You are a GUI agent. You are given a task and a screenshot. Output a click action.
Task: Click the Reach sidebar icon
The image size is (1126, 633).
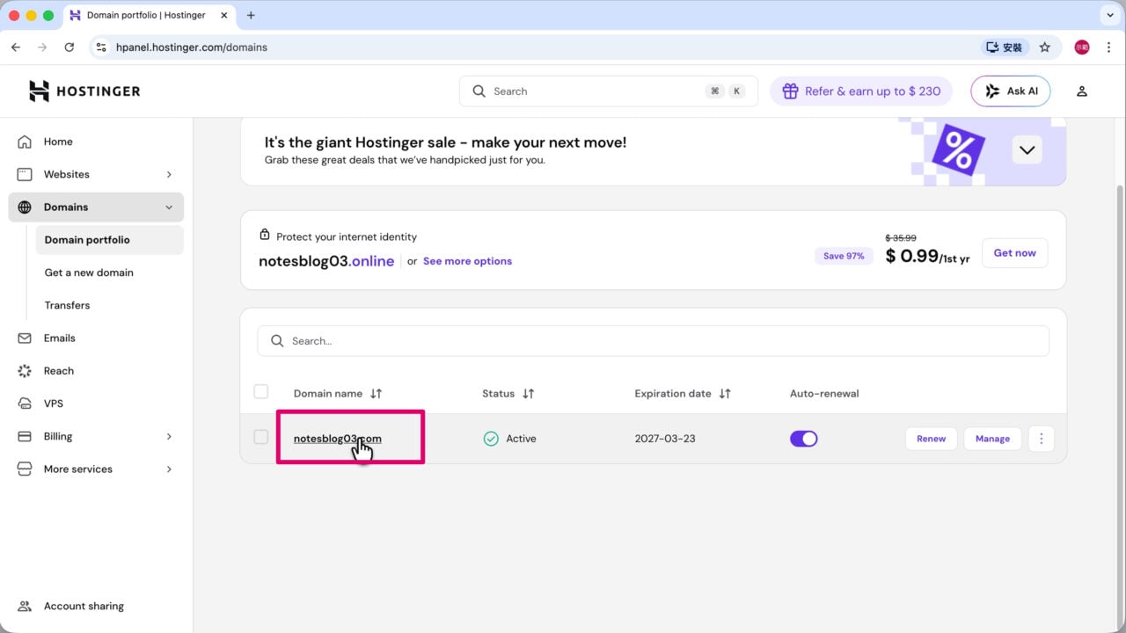click(x=25, y=371)
